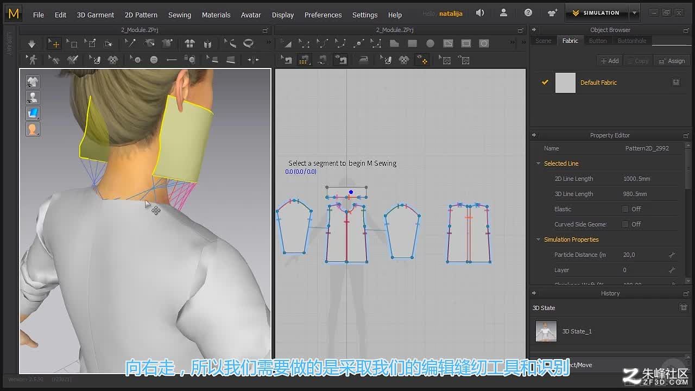Viewport: 695px width, 391px height.
Task: Select the Steam iron tool
Action: 364,60
